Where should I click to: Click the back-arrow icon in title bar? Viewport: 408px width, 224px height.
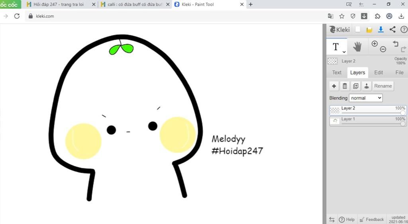(361, 4)
